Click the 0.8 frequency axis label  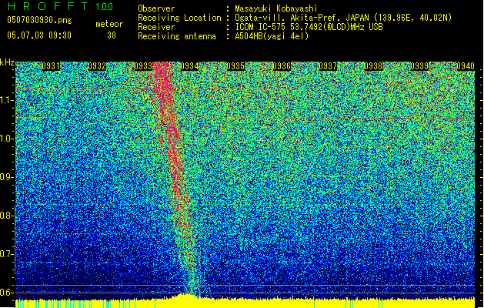6,216
